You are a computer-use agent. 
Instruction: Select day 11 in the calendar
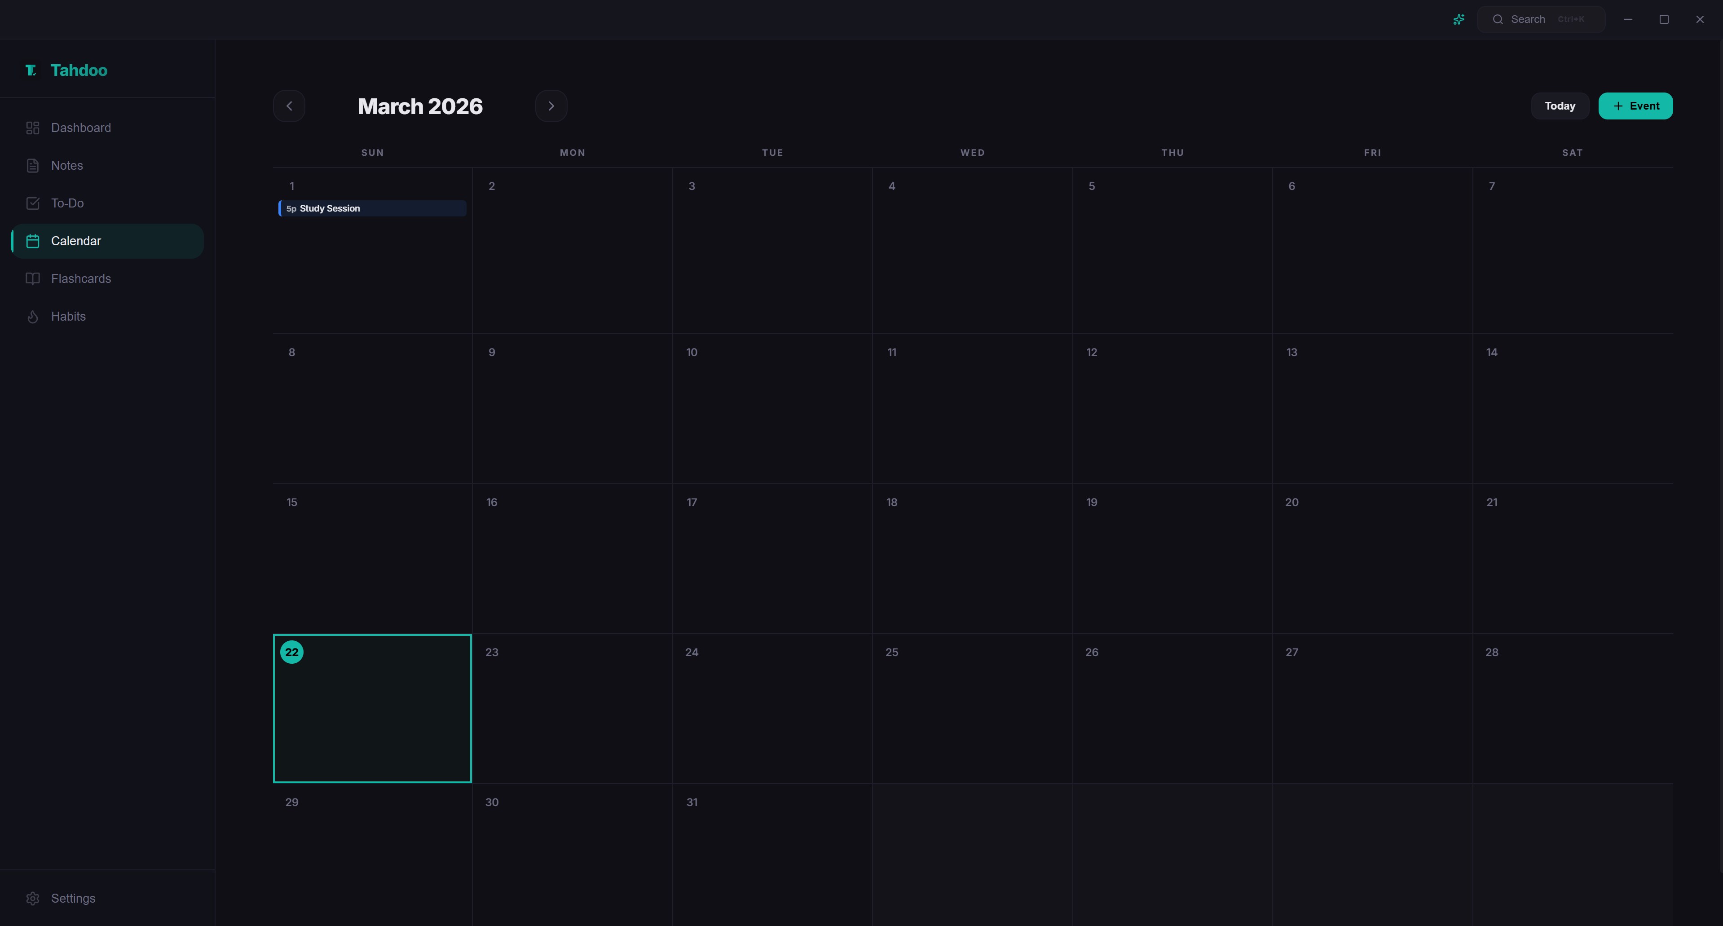tap(972, 408)
